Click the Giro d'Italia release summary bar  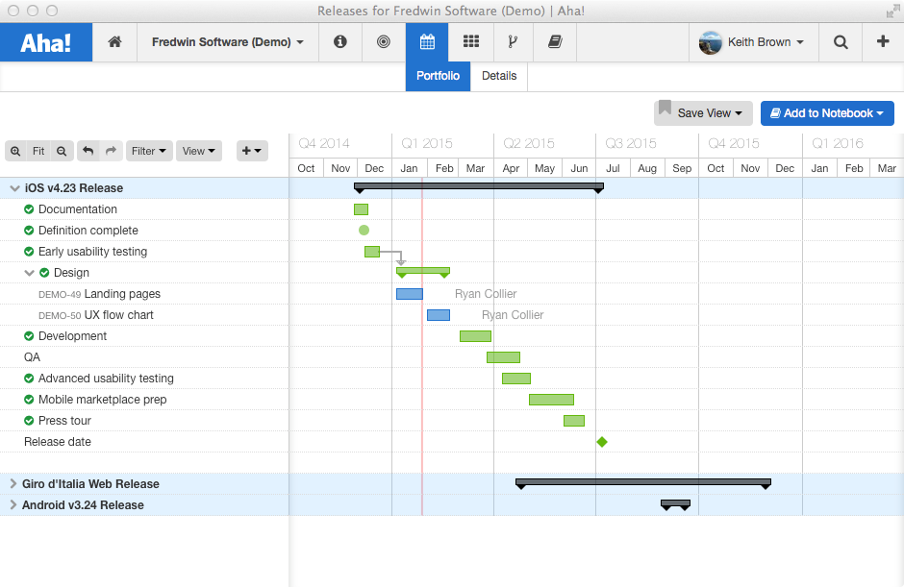point(642,482)
